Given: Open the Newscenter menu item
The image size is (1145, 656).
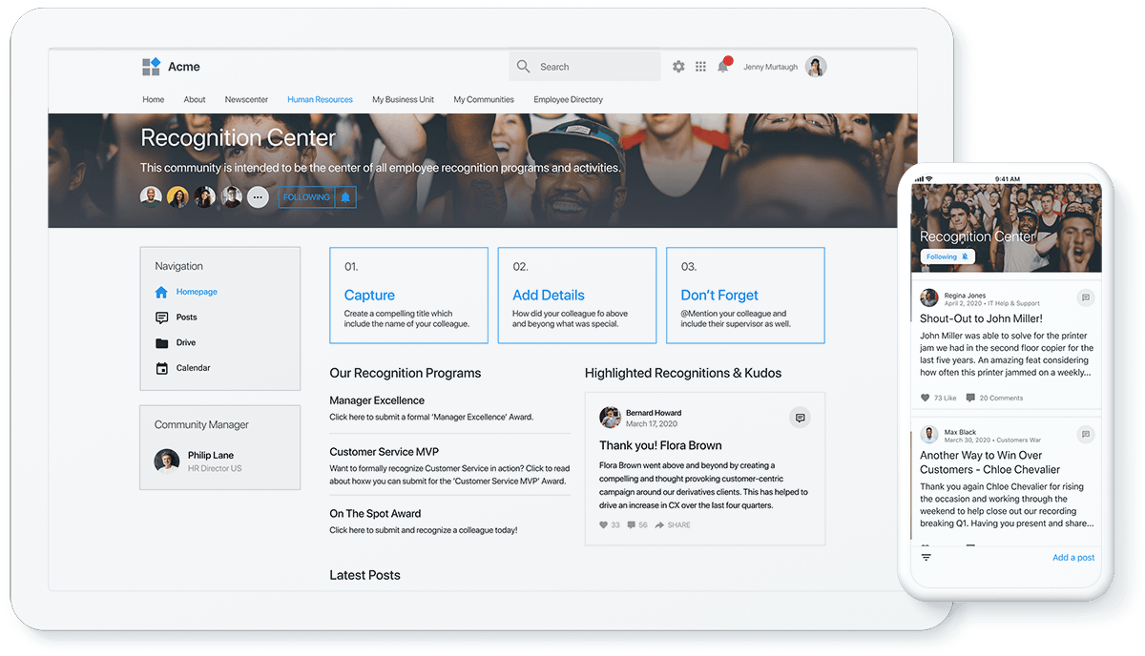Looking at the screenshot, I should (246, 99).
